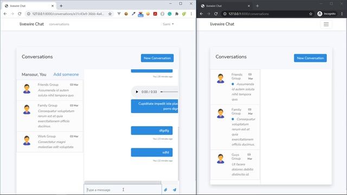The image size is (347, 195).
Task: Click the 'Cupiditate impedit' message bubble
Action: [x=155, y=106]
